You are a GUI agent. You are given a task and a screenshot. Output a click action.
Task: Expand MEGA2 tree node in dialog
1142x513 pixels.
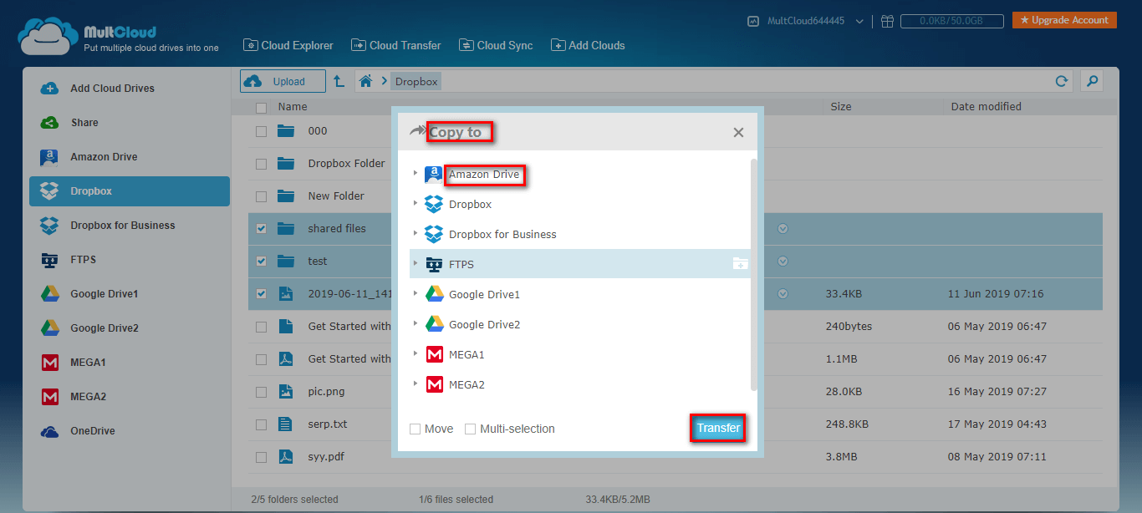[x=416, y=383]
